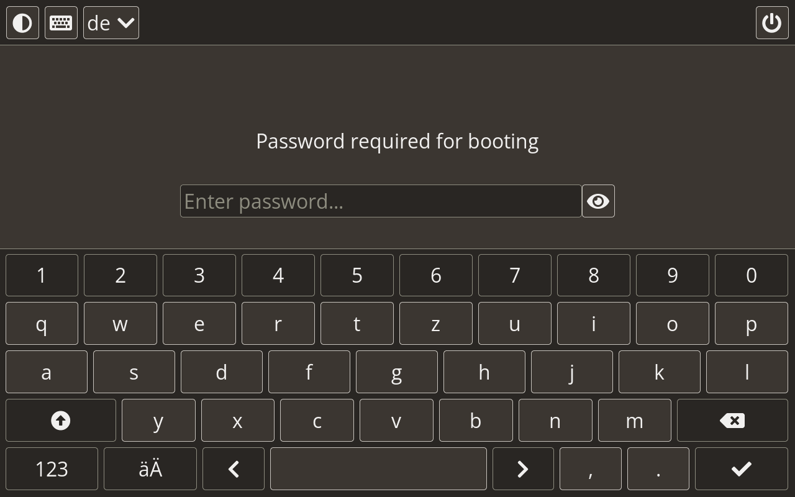795x497 pixels.
Task: Click the Enter password field
Action: [380, 201]
